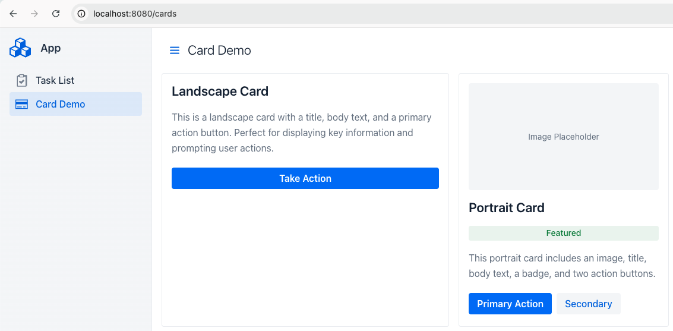Select Card Demo sidebar item

pyautogui.click(x=60, y=104)
